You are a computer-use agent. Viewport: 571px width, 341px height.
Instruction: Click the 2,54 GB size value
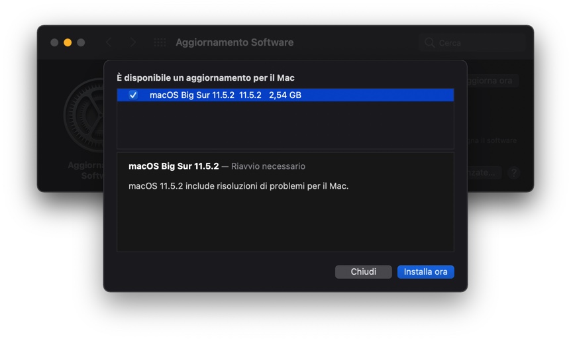pyautogui.click(x=285, y=95)
